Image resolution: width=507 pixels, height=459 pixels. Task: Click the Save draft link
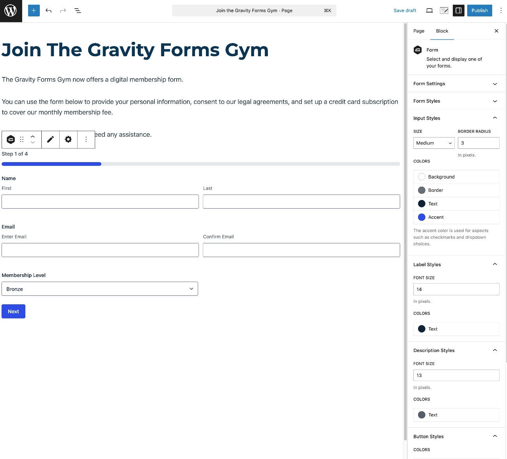pyautogui.click(x=404, y=11)
